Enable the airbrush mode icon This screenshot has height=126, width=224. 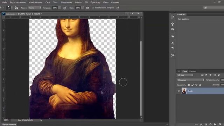[88, 8]
